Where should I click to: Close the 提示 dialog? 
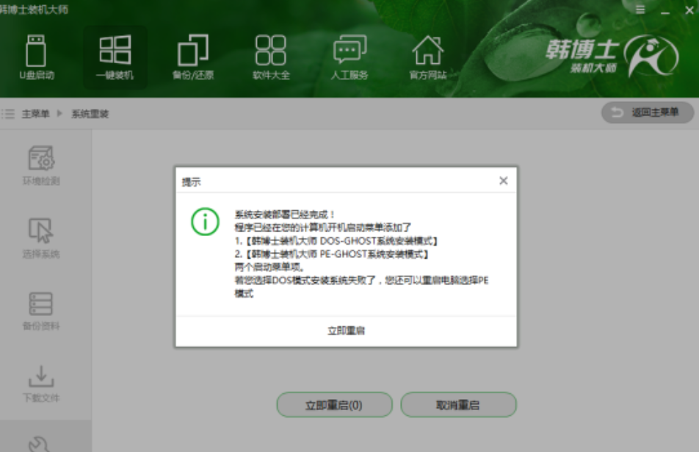(503, 181)
